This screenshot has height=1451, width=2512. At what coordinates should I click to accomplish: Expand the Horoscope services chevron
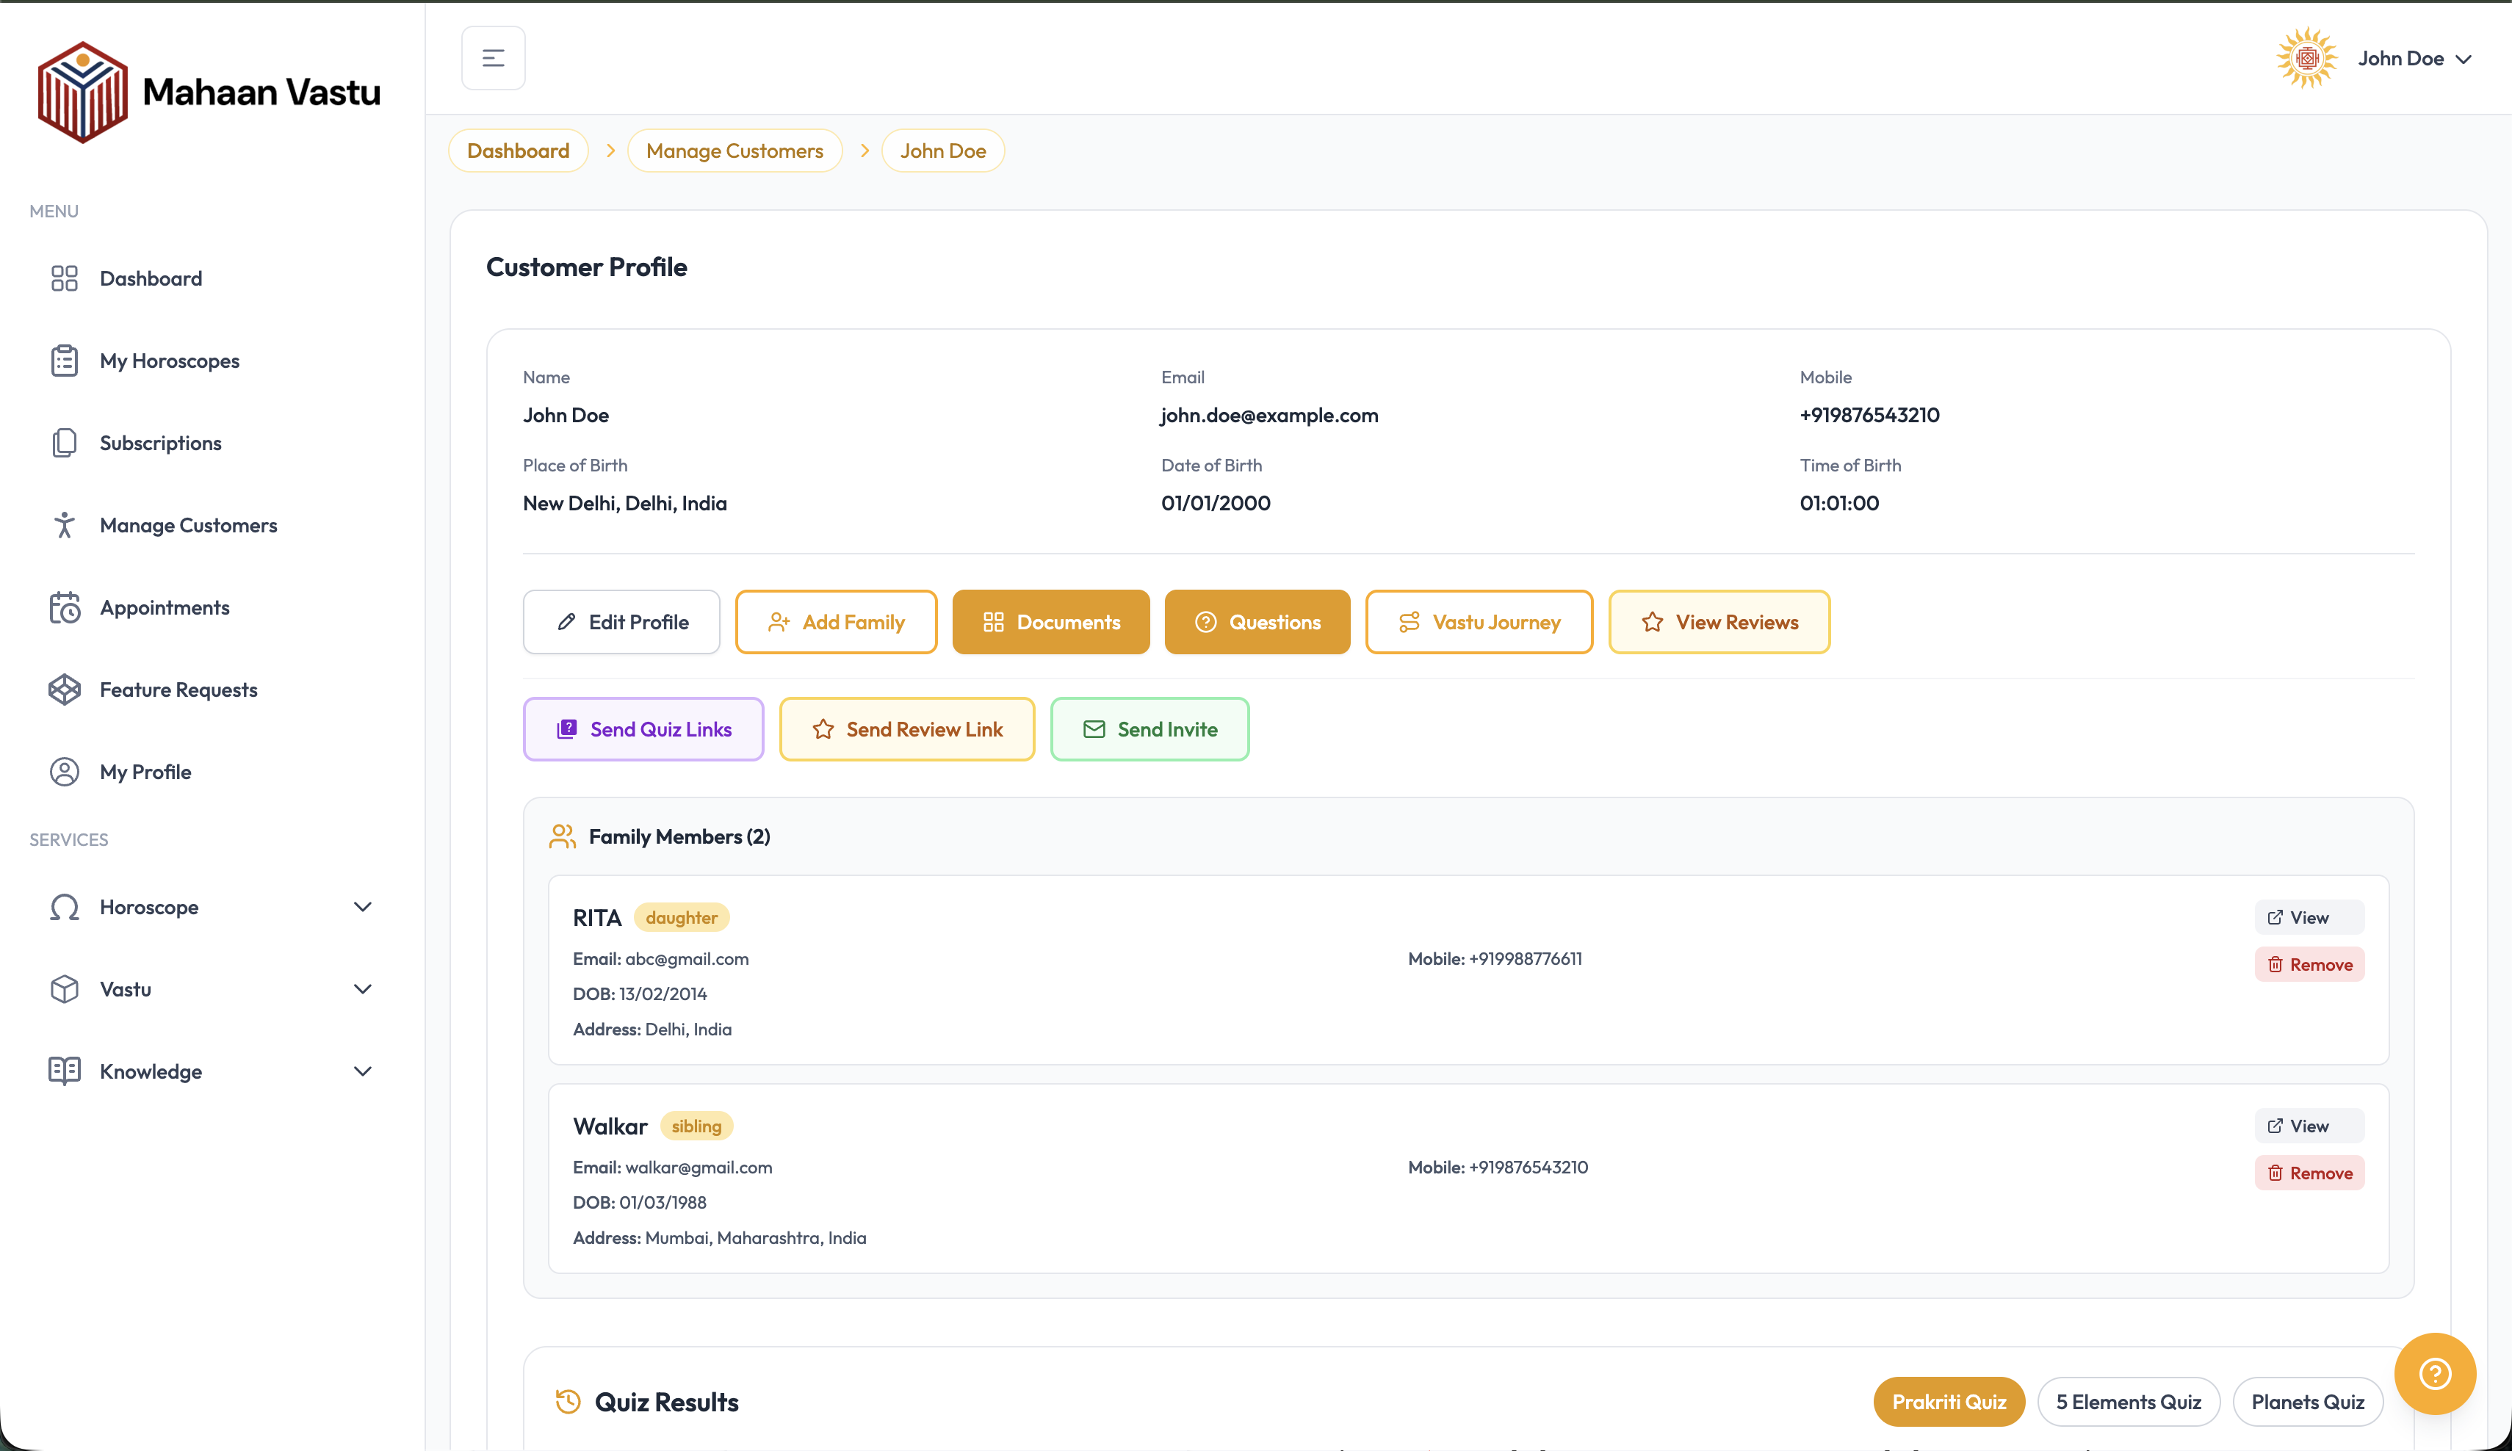tap(363, 907)
